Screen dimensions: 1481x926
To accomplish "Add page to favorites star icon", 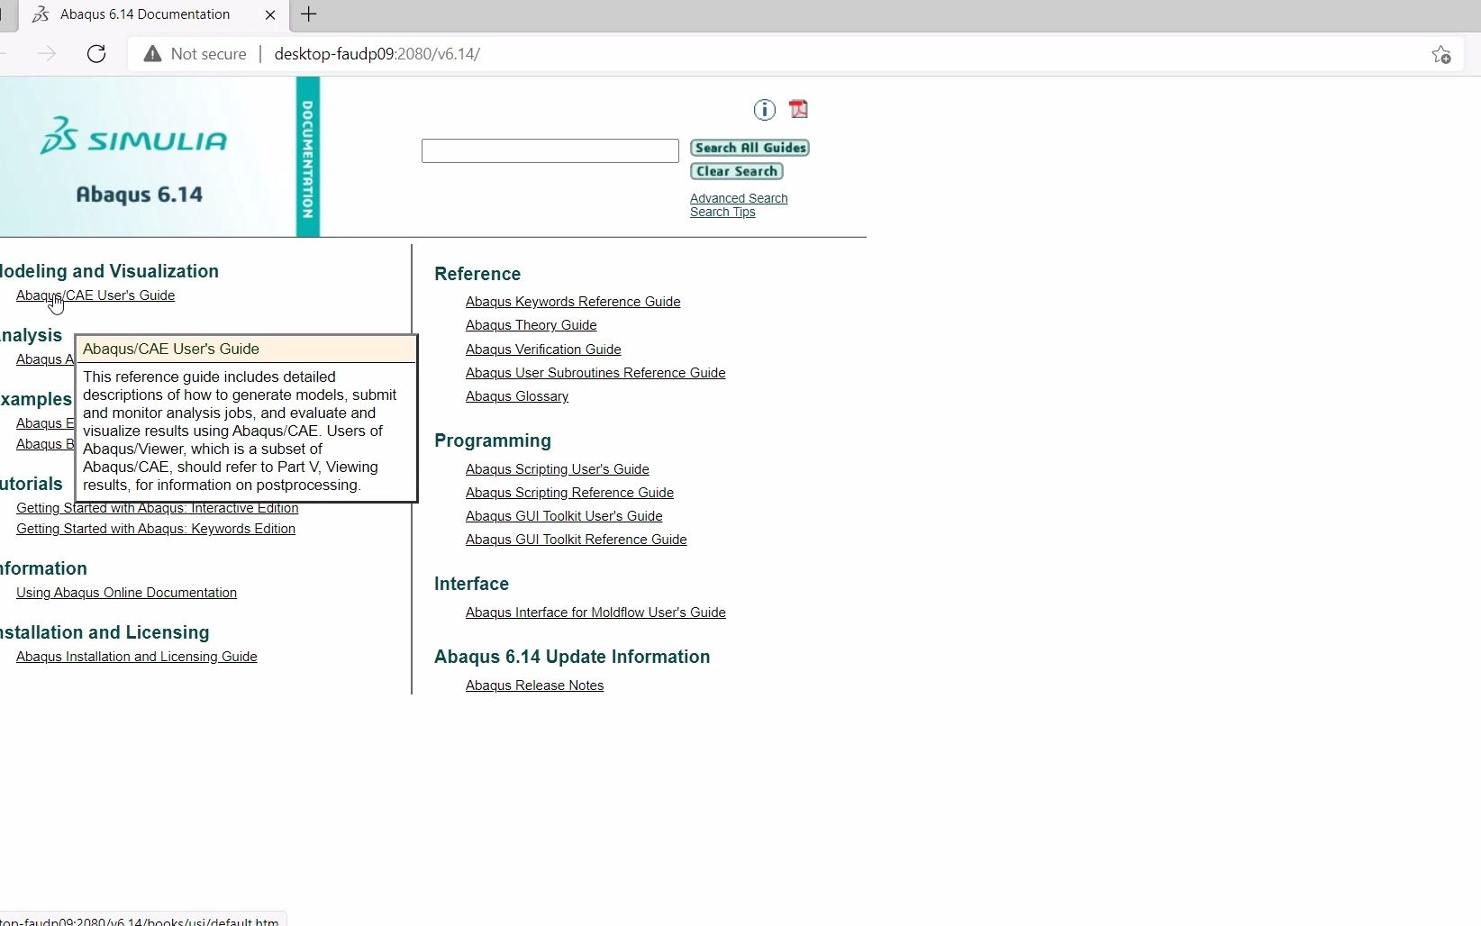I will pos(1440,54).
